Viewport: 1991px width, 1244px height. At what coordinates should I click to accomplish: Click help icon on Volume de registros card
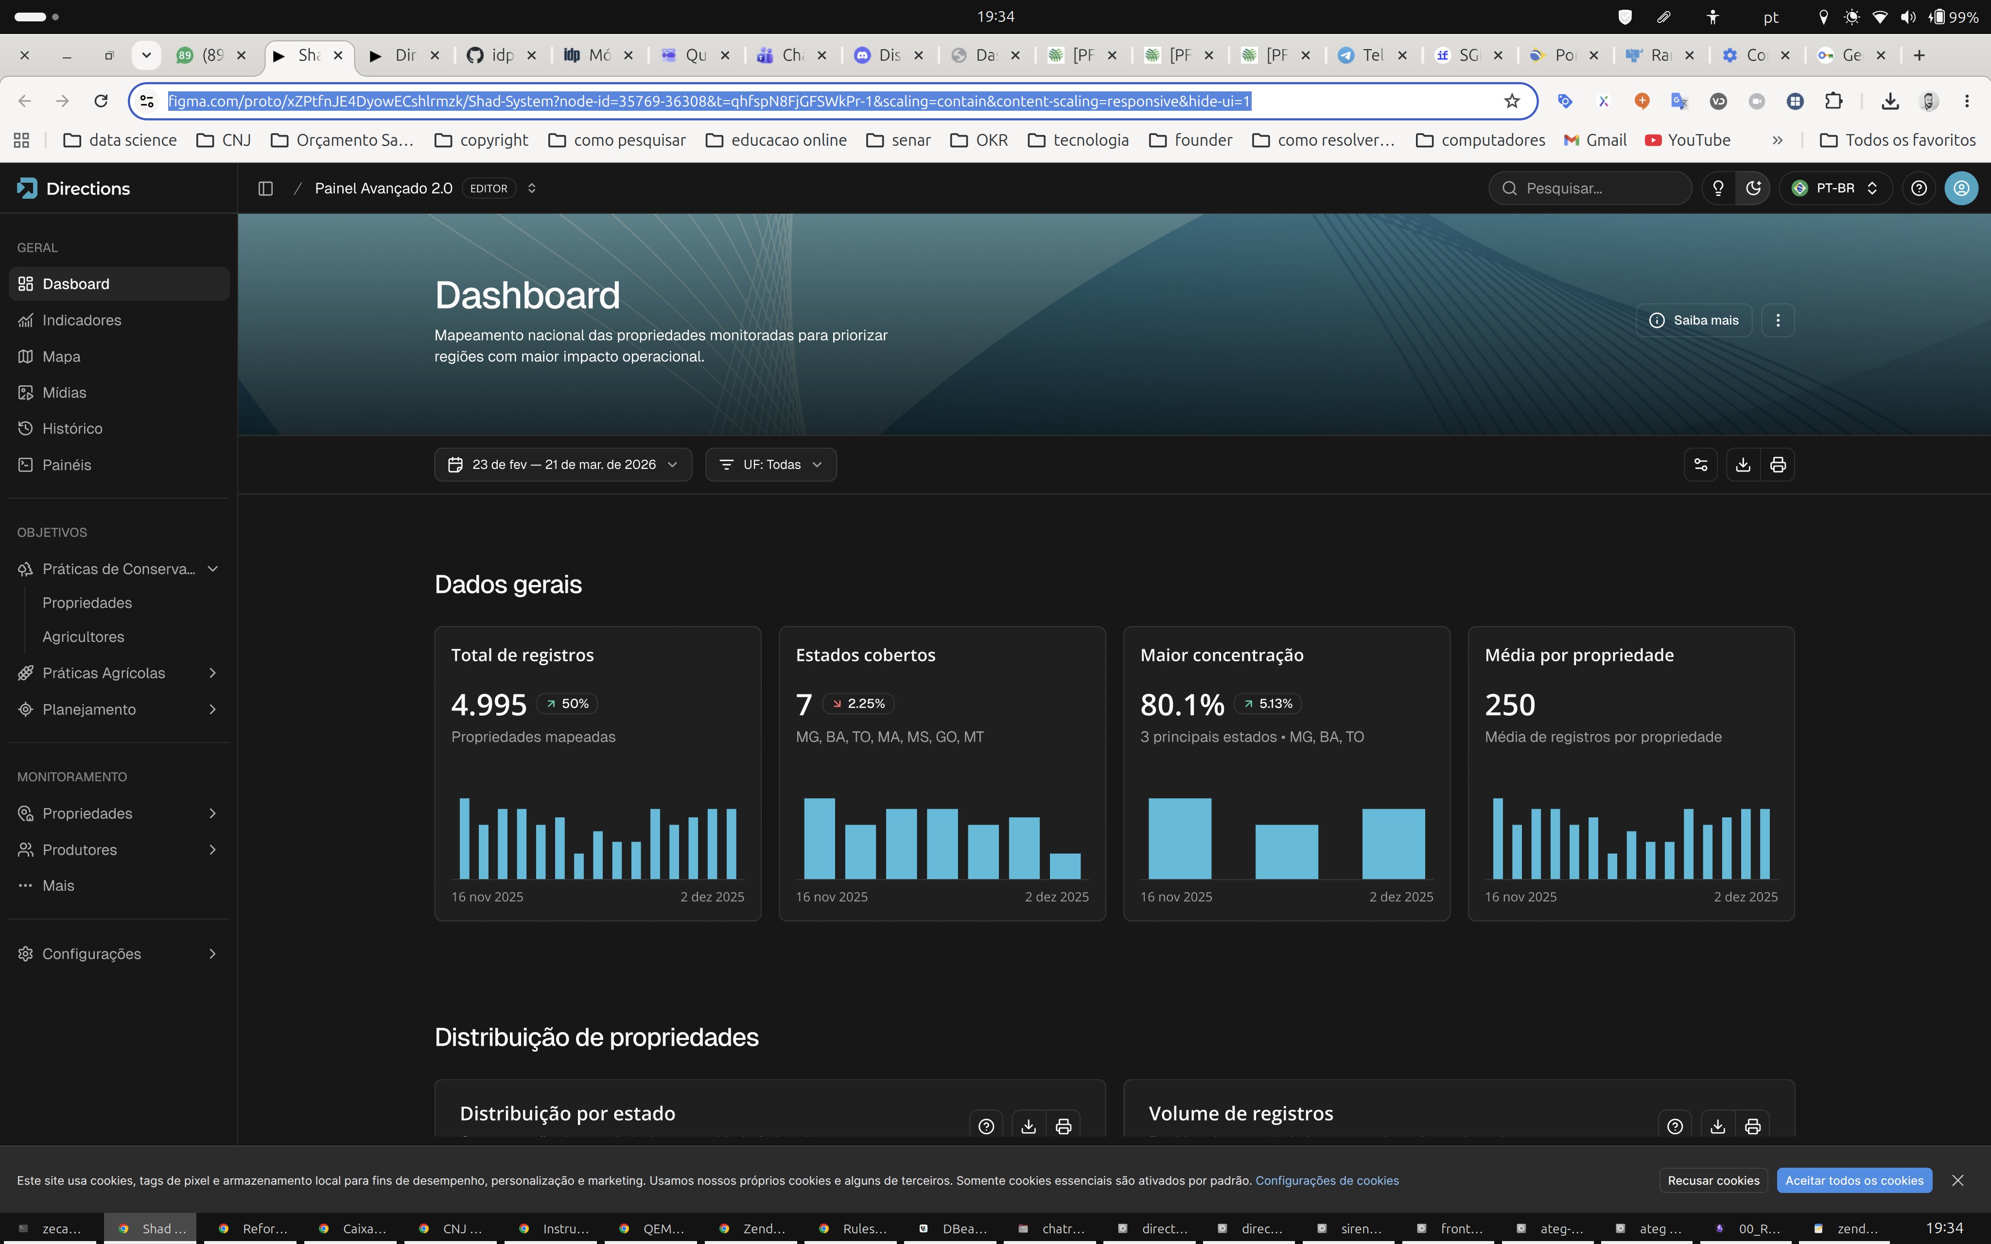[x=1675, y=1126]
